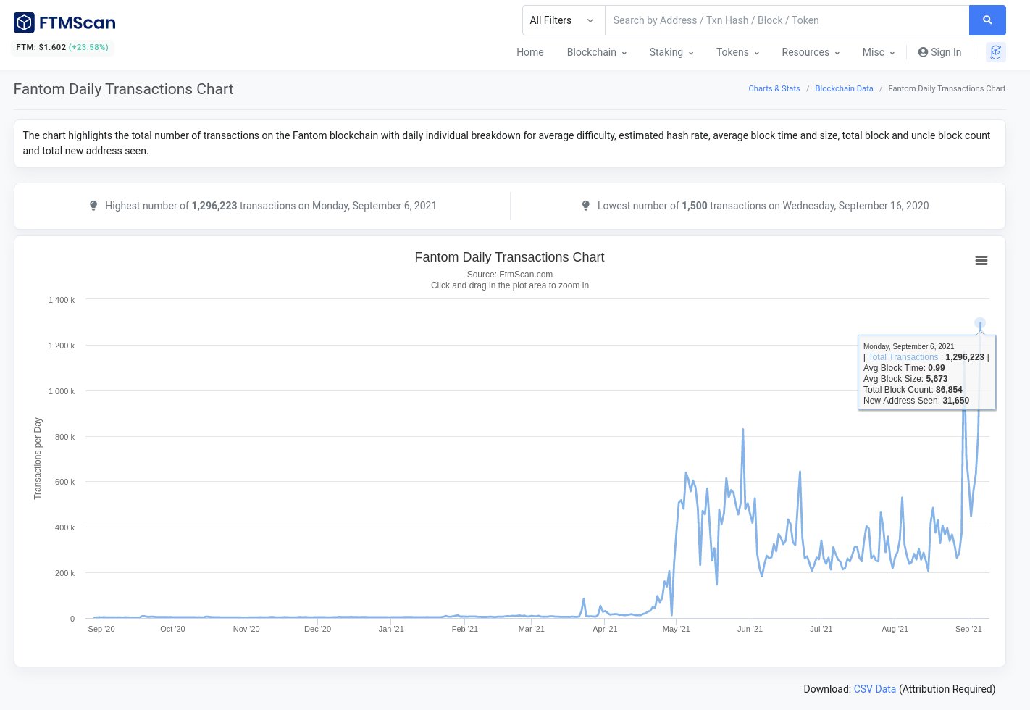Open the Misc menu
1030x710 pixels.
click(x=878, y=52)
